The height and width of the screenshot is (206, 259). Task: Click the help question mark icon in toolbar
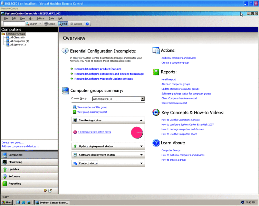pos(87,24)
